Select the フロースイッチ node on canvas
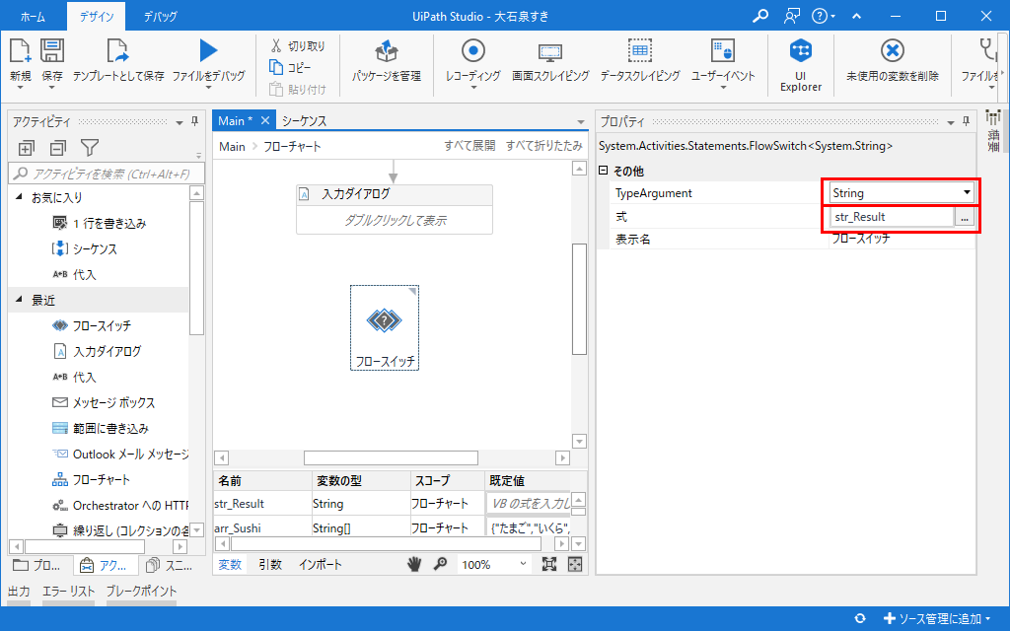 (385, 327)
